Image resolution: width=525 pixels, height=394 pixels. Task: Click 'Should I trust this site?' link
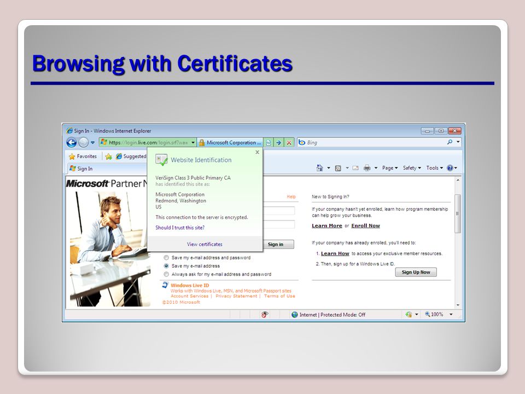(180, 228)
